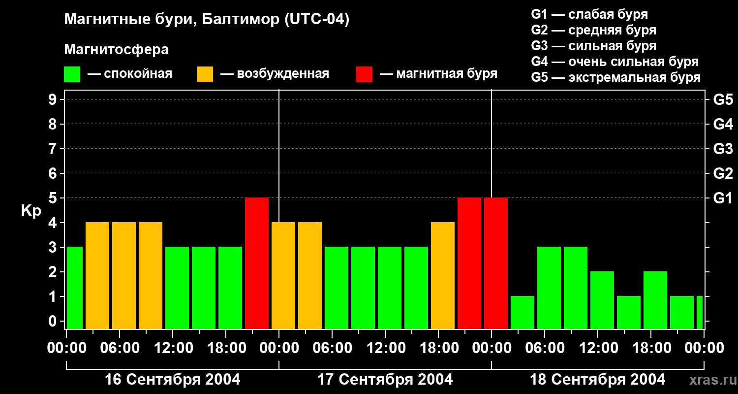Click legend line 'G2 — средняя буря'
Screen dimensions: 738x394
(593, 30)
